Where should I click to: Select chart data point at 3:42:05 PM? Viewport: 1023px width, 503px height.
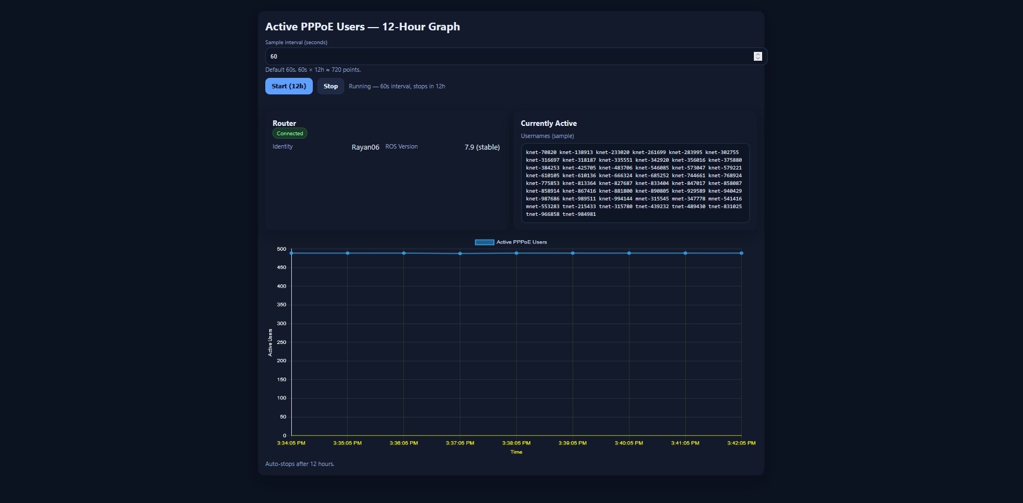pos(742,253)
